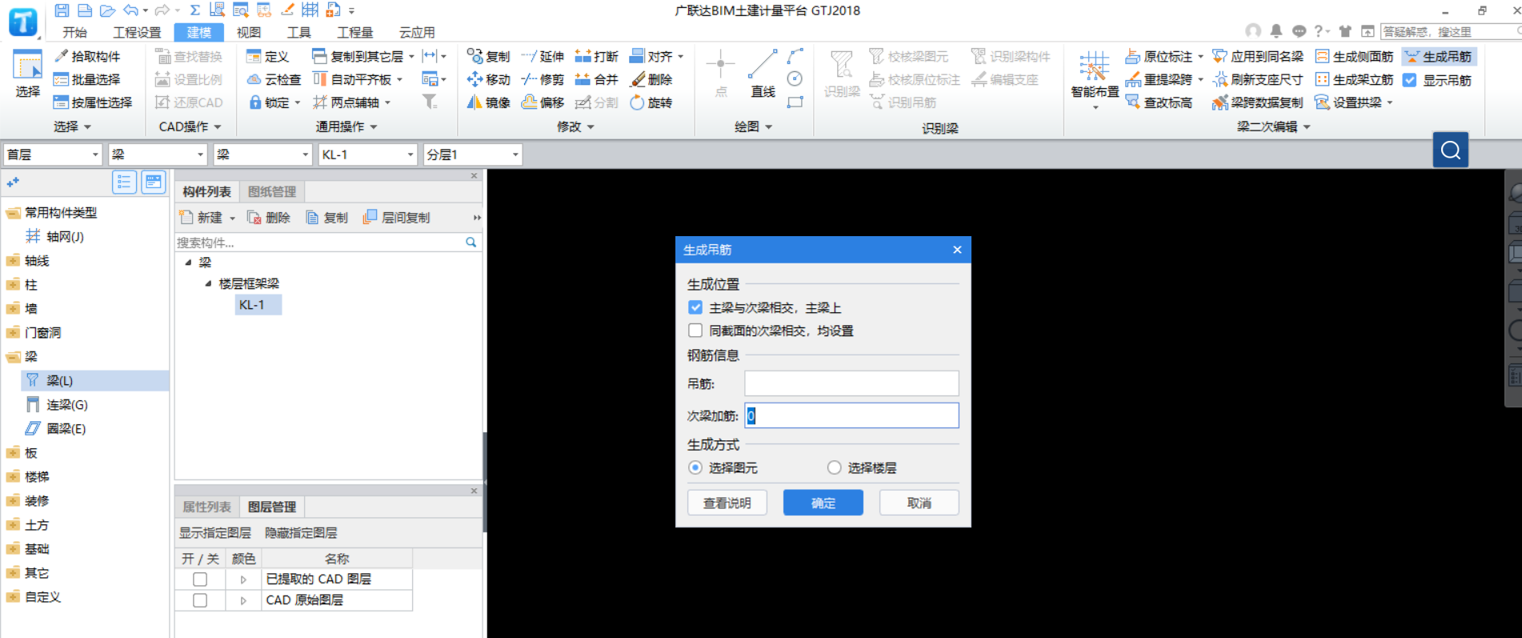Click 刷新支座尺寸 refresh support size
Viewport: 1522px width, 638px height.
tap(1258, 79)
